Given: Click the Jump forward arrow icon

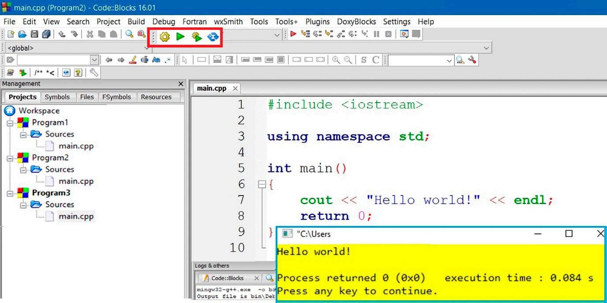Looking at the screenshot, I should pyautogui.click(x=121, y=60).
